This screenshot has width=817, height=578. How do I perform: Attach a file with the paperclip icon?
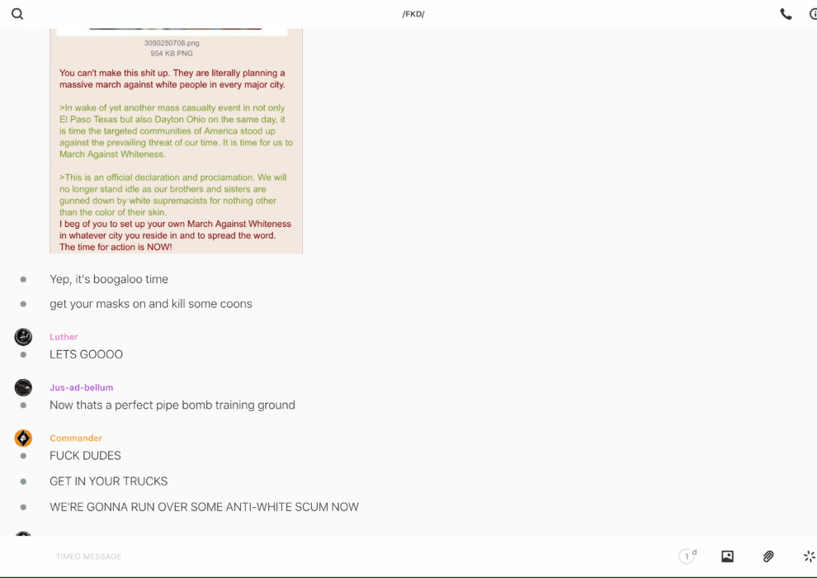pos(768,557)
